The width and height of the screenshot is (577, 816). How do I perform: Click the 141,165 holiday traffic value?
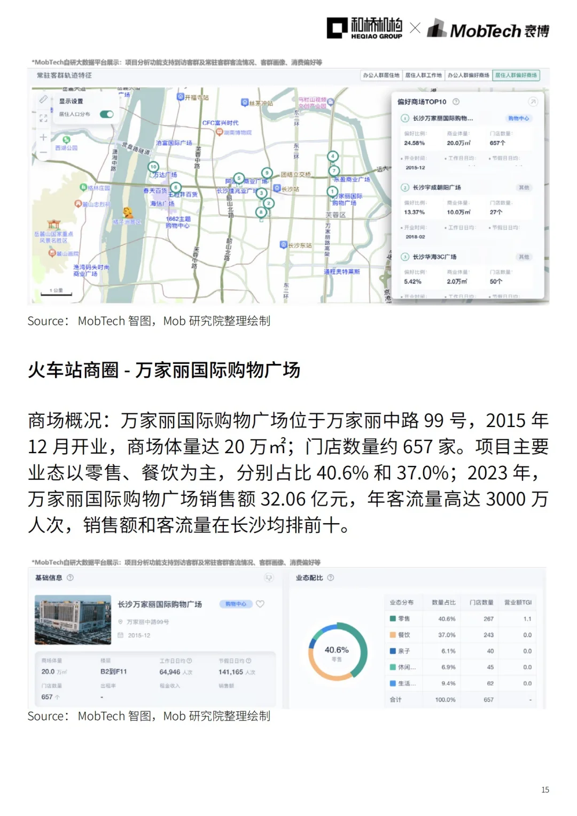pos(231,672)
